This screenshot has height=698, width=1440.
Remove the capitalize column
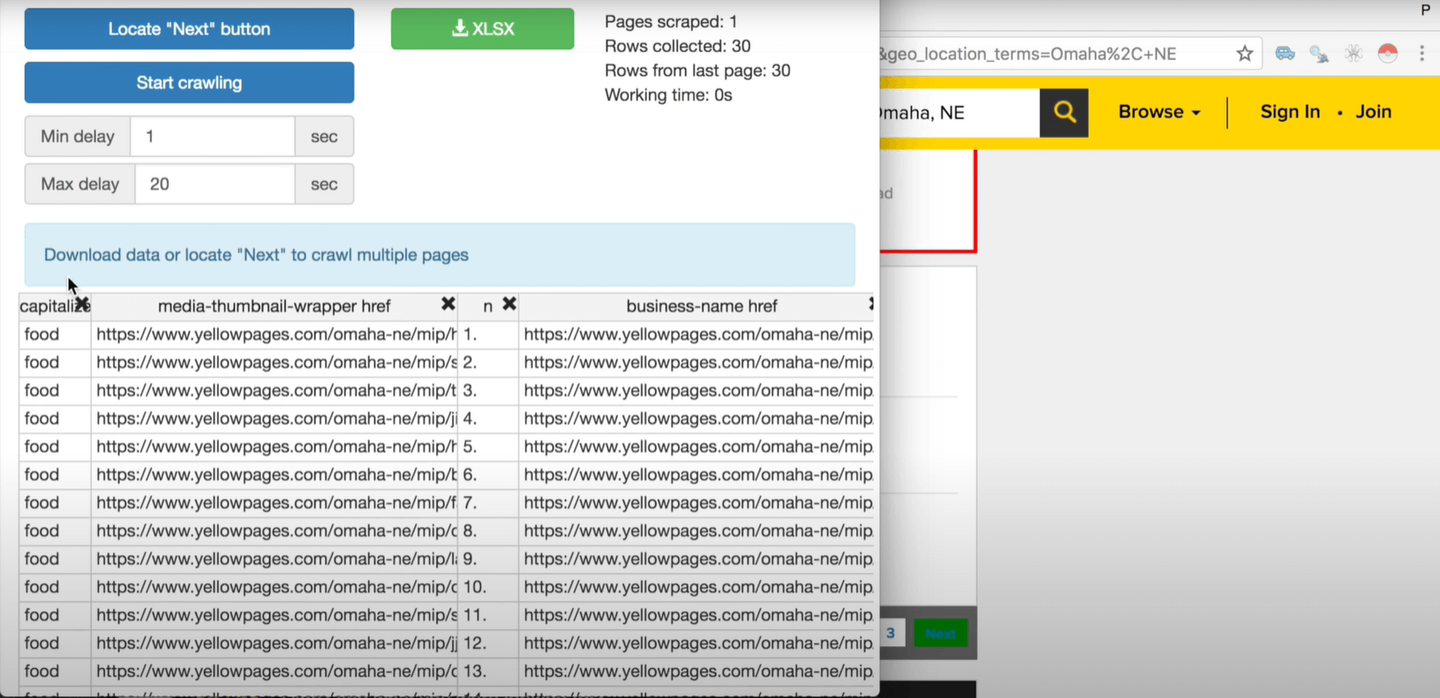tap(81, 304)
